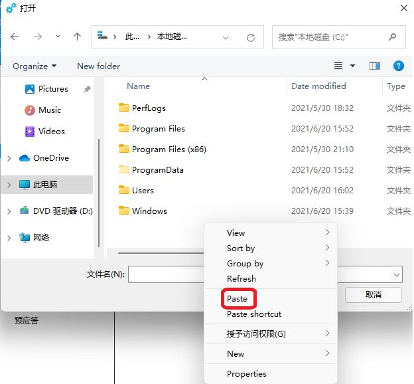Open the view options dropdown arrow
Image resolution: width=414 pixels, height=384 pixels.
[352, 66]
